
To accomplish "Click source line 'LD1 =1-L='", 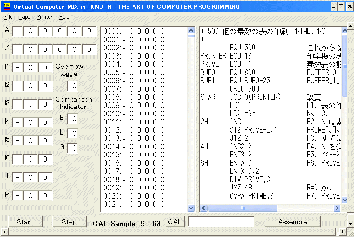I will coord(246,105).
